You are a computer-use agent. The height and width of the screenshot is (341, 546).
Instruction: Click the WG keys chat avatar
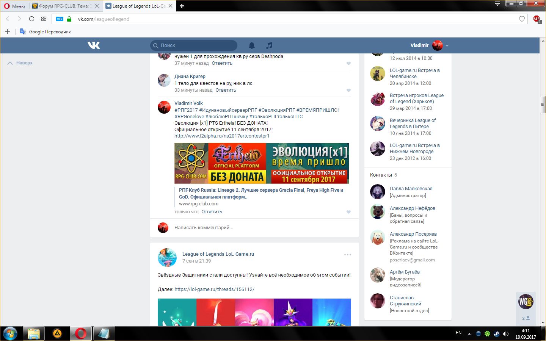click(x=526, y=302)
